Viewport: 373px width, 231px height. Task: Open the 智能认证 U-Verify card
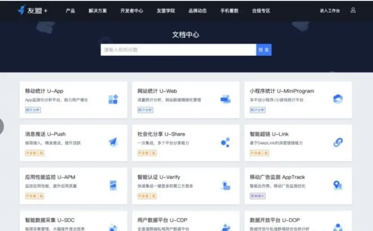[x=186, y=186]
